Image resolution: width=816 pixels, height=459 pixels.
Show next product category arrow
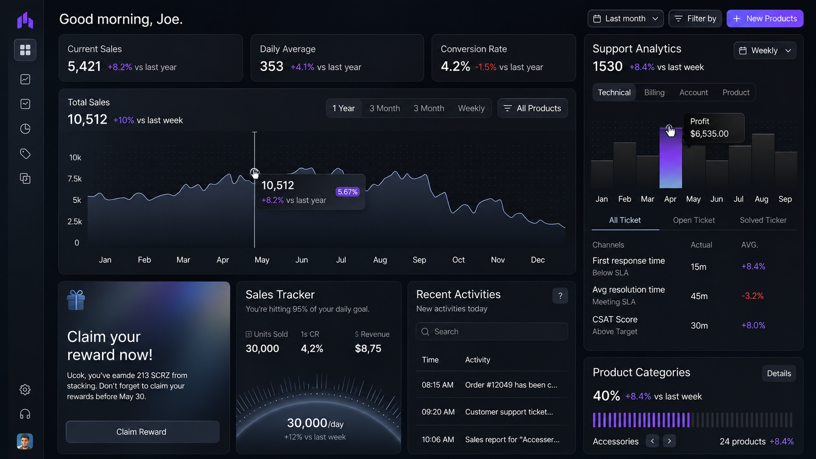(x=670, y=441)
